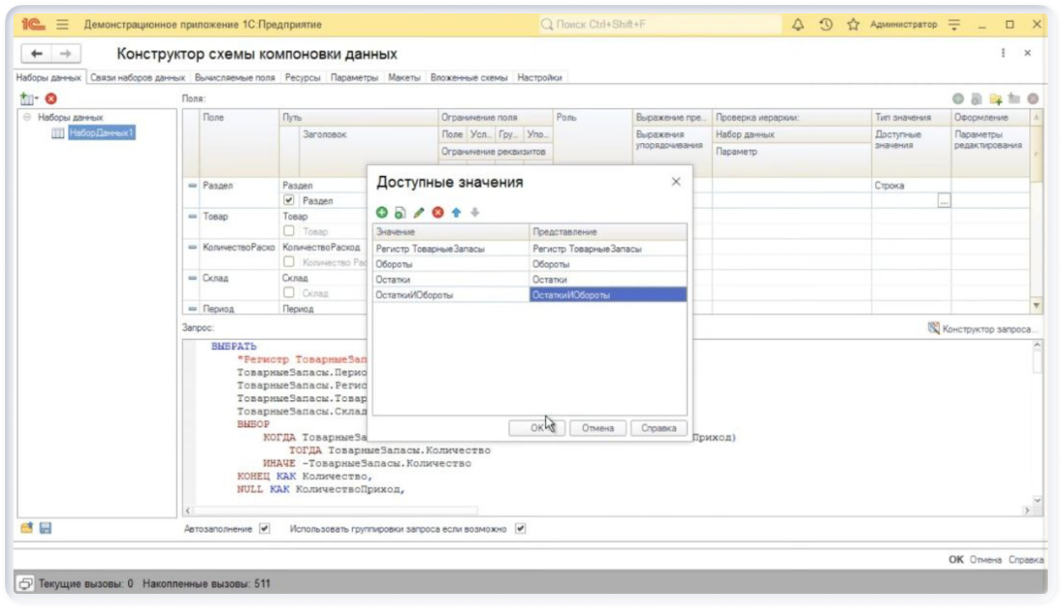Open the notifications bell icon
Image resolution: width=1063 pixels, height=609 pixels.
coord(798,24)
